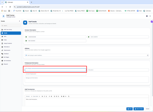This screenshot has height=112, width=153.
Task: Click the browser address bar URL
Action: [28, 7]
